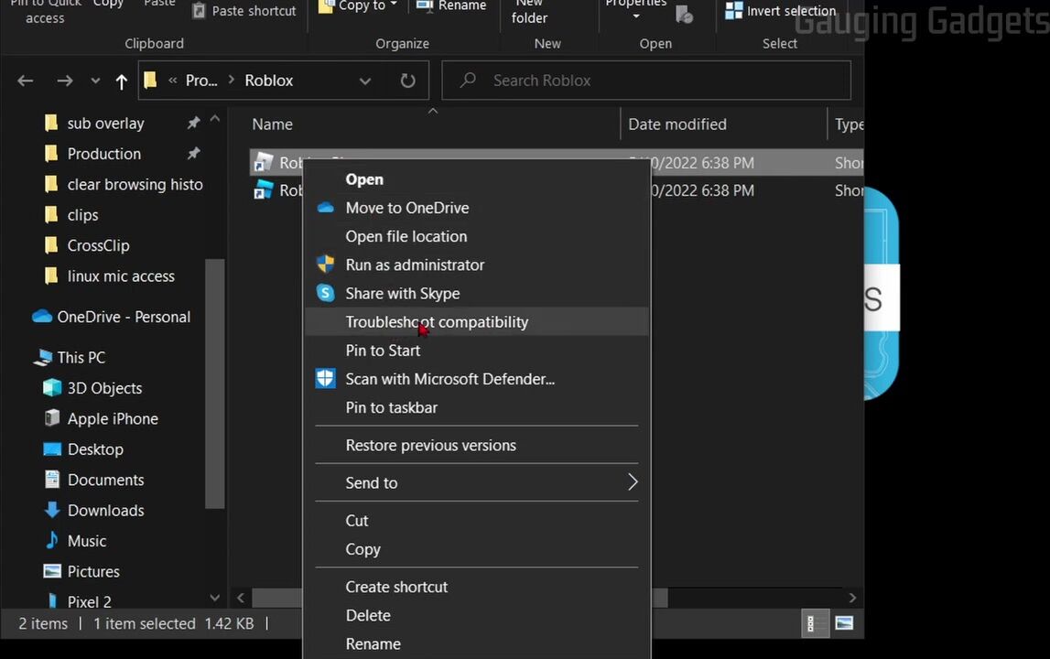Switch to large icons view layout
The width and height of the screenshot is (1050, 659).
(844, 623)
